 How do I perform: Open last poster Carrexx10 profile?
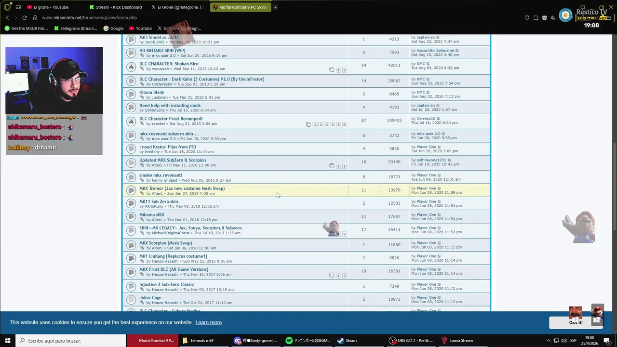click(x=426, y=119)
